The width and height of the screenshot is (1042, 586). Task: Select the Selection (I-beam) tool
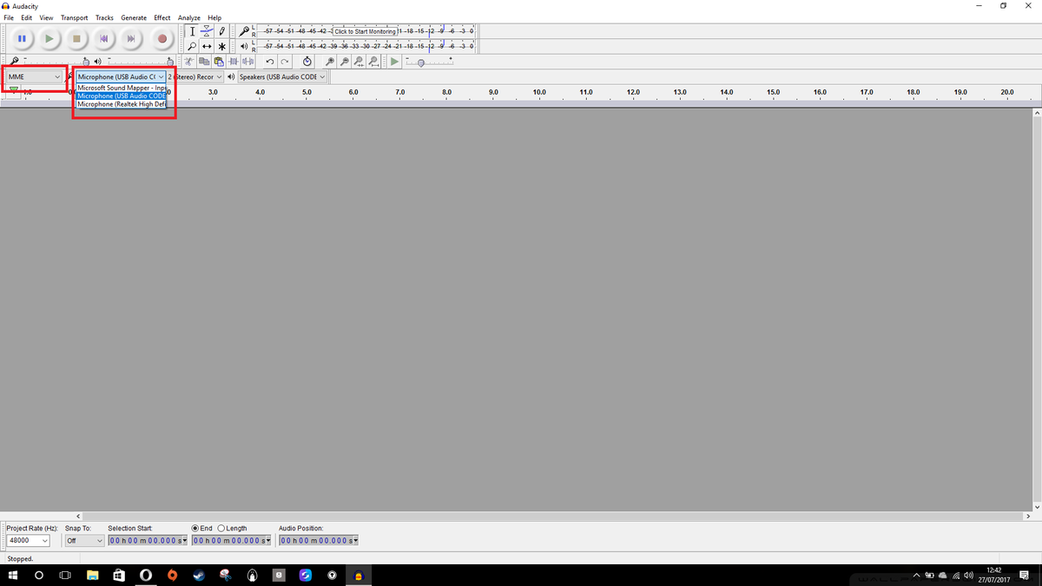pos(193,31)
